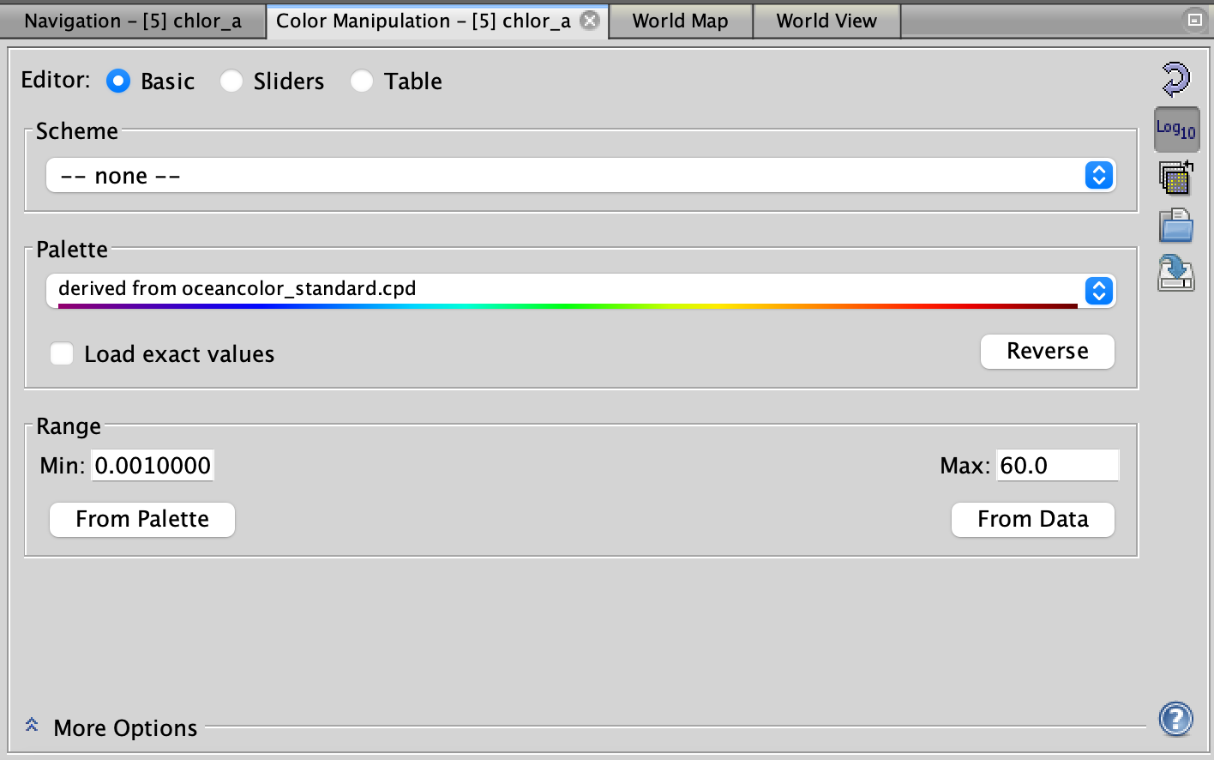Viewport: 1214px width, 760px height.
Task: Open the Scheme dropdown
Action: pyautogui.click(x=1098, y=175)
